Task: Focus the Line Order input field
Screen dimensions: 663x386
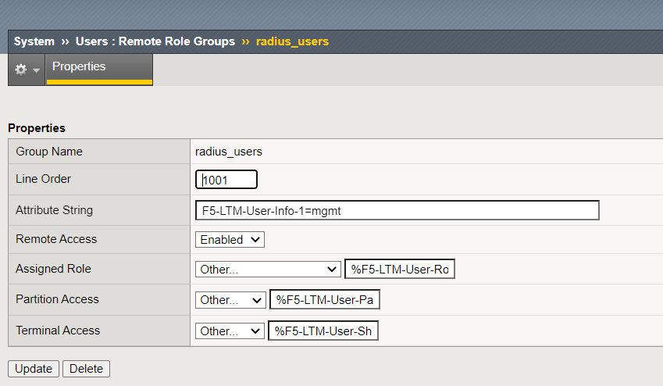Action: 226,180
